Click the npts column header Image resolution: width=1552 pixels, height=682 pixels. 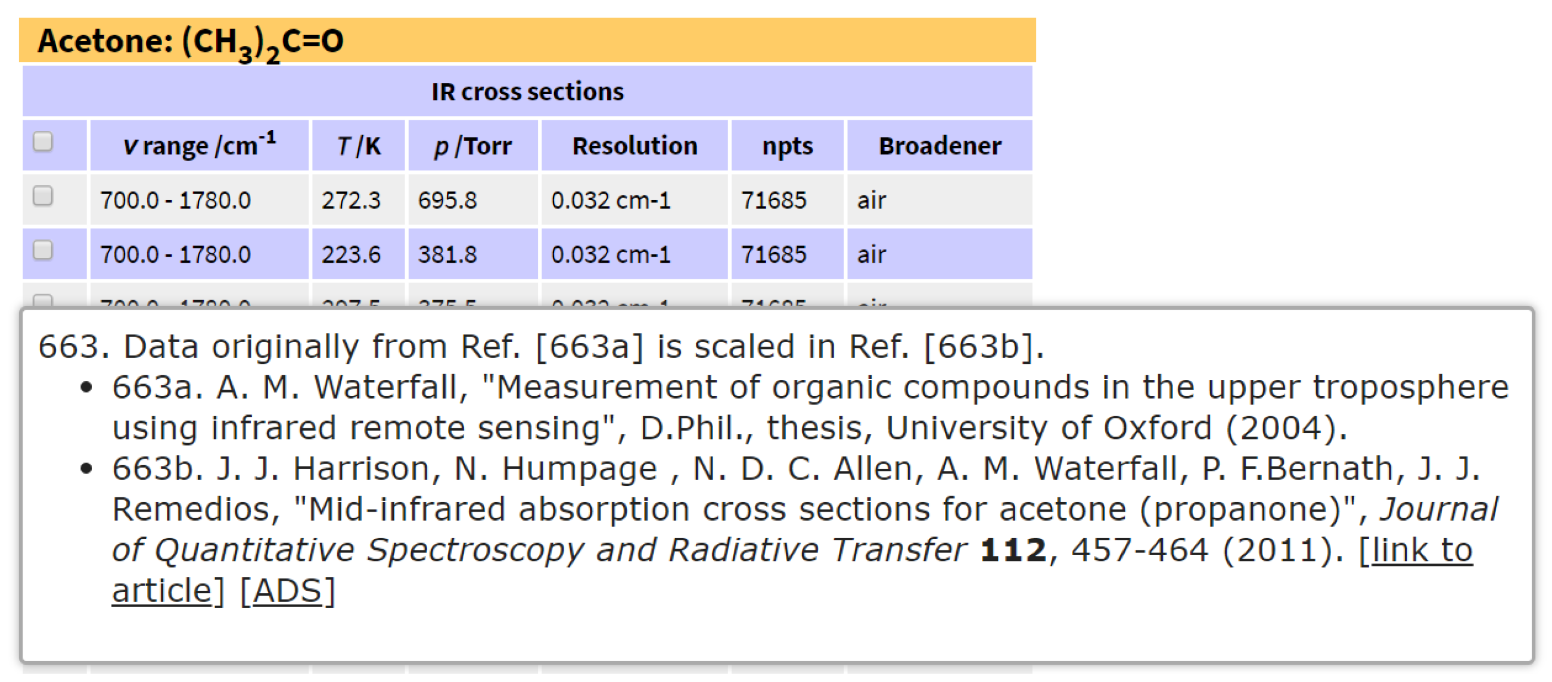[787, 146]
